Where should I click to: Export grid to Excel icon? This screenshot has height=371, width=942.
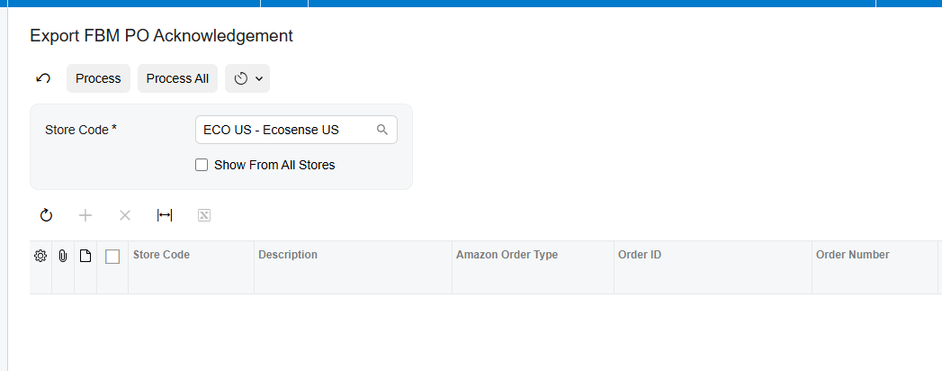[x=204, y=215]
